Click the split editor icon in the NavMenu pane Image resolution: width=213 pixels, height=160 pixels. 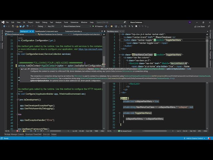207,34
